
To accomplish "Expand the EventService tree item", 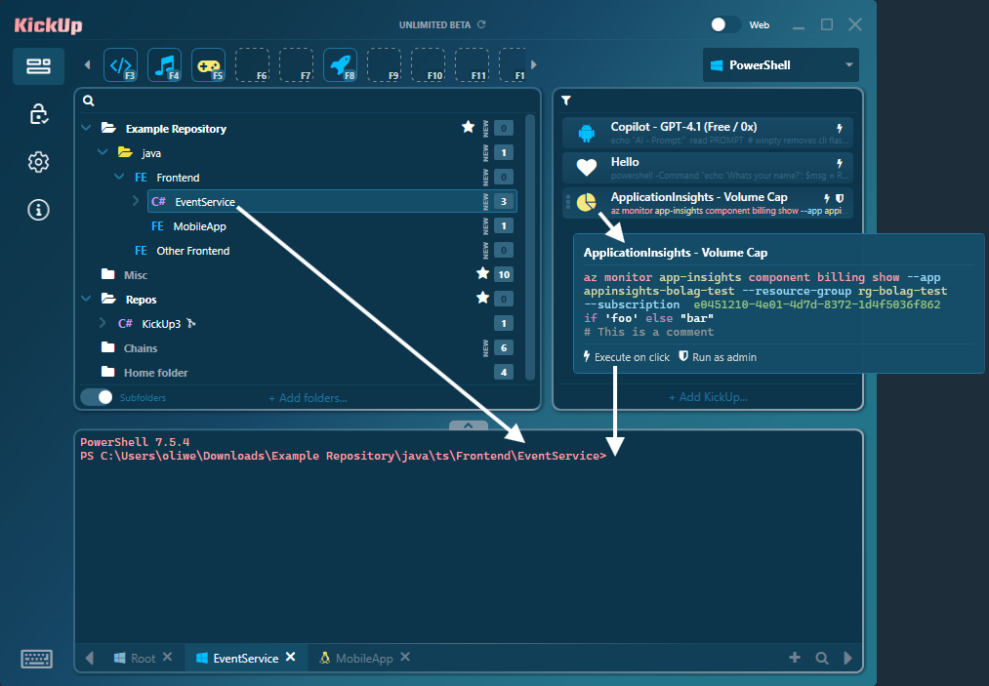I will pyautogui.click(x=136, y=201).
